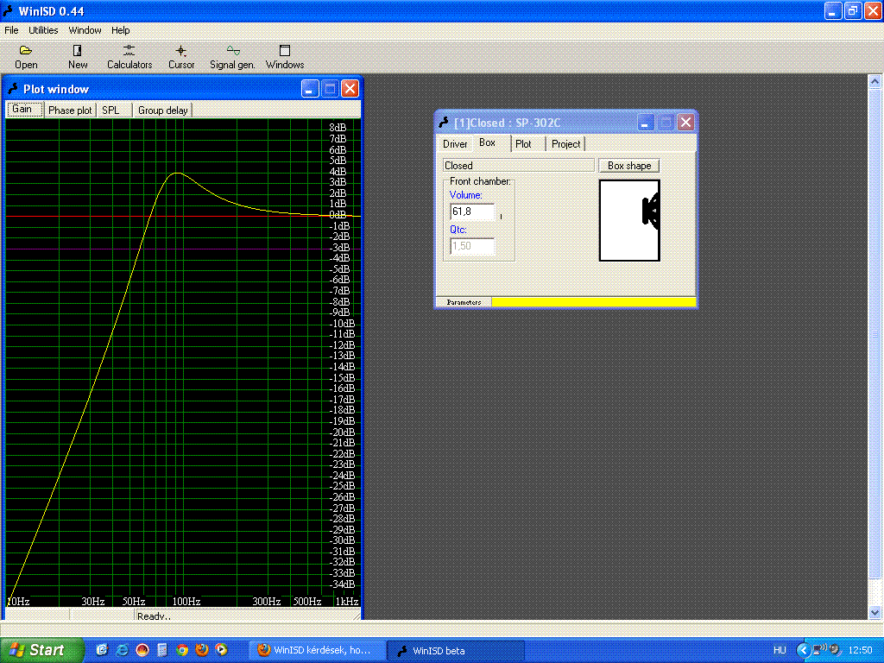Image resolution: width=884 pixels, height=663 pixels.
Task: Select the SPL plot tab
Action: pos(111,110)
